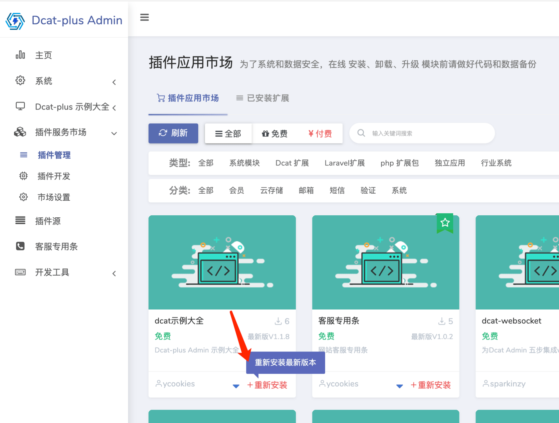Toggle sidebar with hamburger menu icon
559x423 pixels.
[144, 17]
